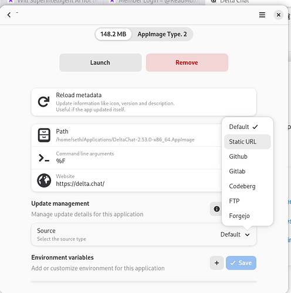Click the Reload metadata refresh icon
Image resolution: width=291 pixels, height=293 pixels.
coord(44,102)
